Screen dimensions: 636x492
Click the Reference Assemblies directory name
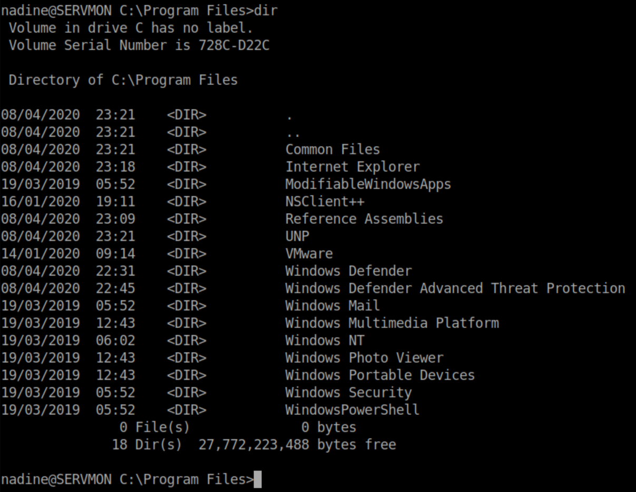(x=364, y=219)
